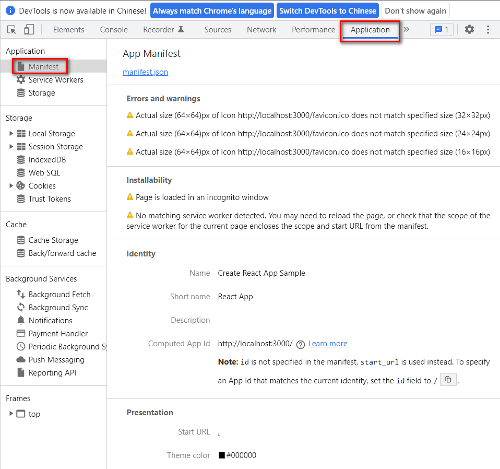Screen dimensions: 500x469
Task: Select Cache Storage in the sidebar
Action: pos(52,240)
